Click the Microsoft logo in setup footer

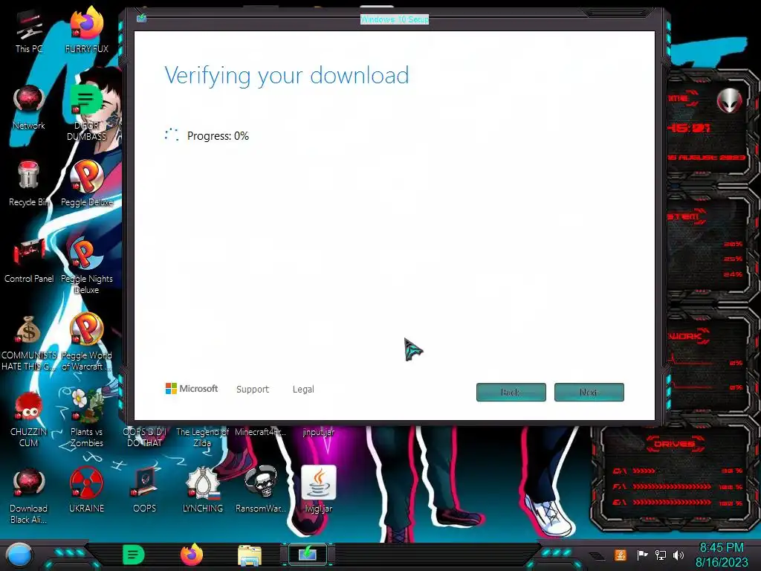pyautogui.click(x=192, y=388)
